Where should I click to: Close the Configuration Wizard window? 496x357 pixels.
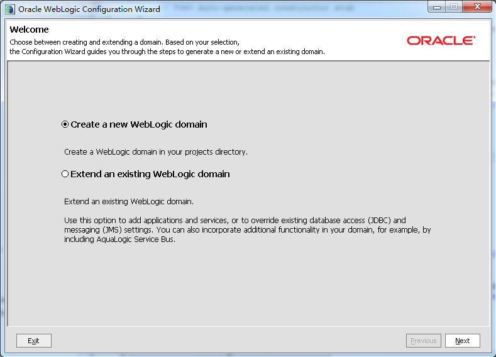tap(477, 7)
